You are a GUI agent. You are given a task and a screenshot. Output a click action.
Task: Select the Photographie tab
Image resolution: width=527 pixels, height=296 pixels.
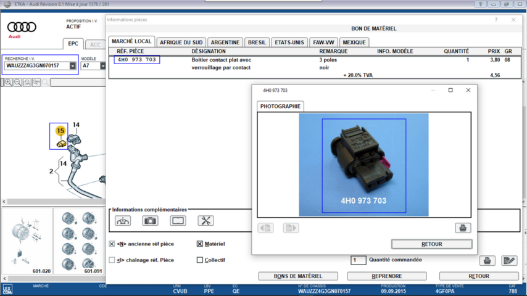pos(280,106)
